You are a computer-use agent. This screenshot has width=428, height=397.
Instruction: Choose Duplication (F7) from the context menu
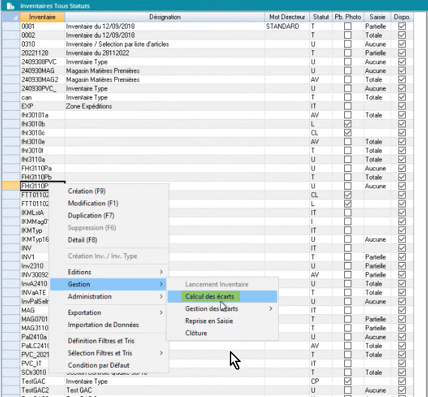[x=90, y=216]
